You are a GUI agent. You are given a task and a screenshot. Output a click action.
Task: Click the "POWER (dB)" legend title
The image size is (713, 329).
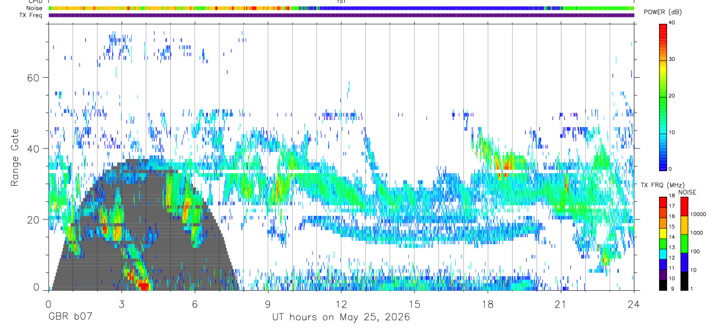[x=662, y=12]
